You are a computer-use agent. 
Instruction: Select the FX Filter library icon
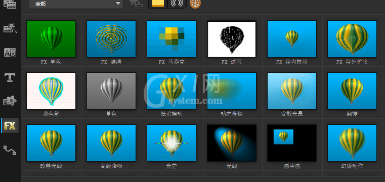pyautogui.click(x=10, y=125)
